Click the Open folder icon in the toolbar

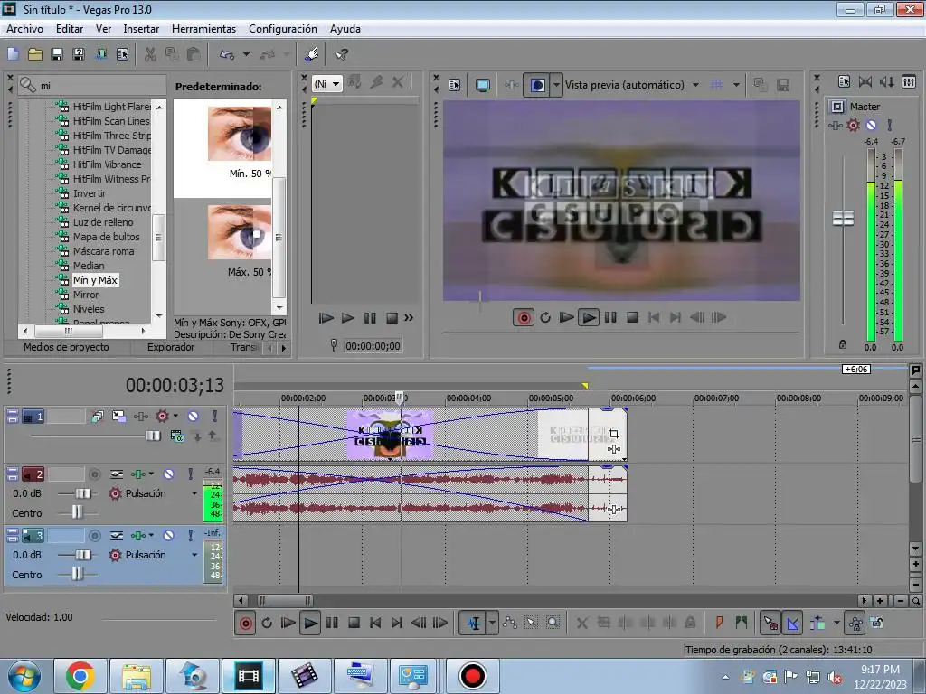[35, 54]
